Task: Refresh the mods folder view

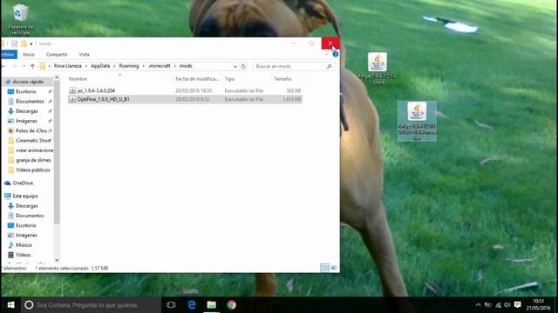Action: tap(243, 66)
